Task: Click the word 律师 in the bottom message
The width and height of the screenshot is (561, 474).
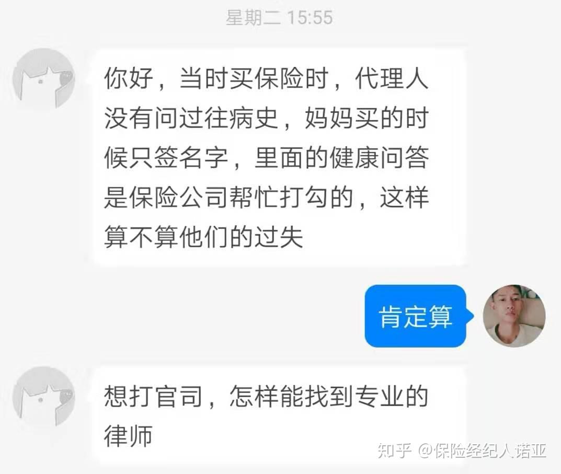Action: click(129, 436)
